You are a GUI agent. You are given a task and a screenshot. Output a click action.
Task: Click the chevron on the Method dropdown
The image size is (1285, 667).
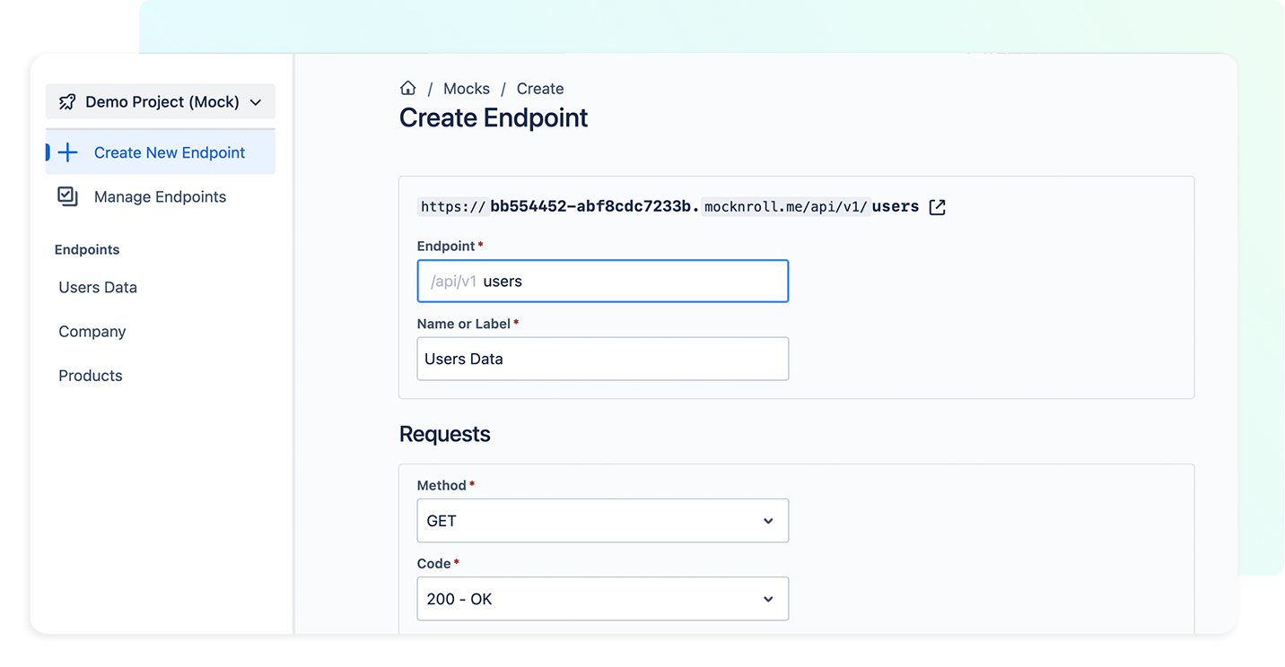(x=768, y=521)
